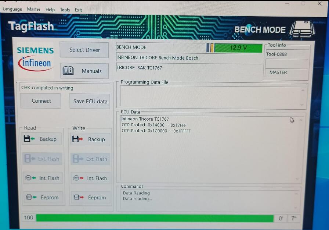
Task: Click 'Tool-0888' in Tool Info
Action: (276, 54)
